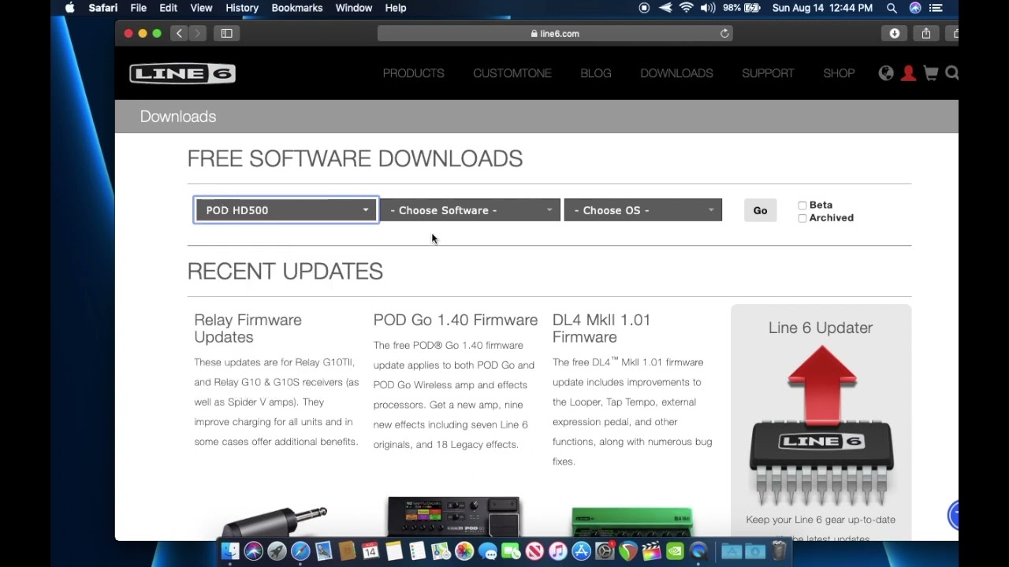
Task: Click the Safari forward arrow
Action: click(198, 33)
